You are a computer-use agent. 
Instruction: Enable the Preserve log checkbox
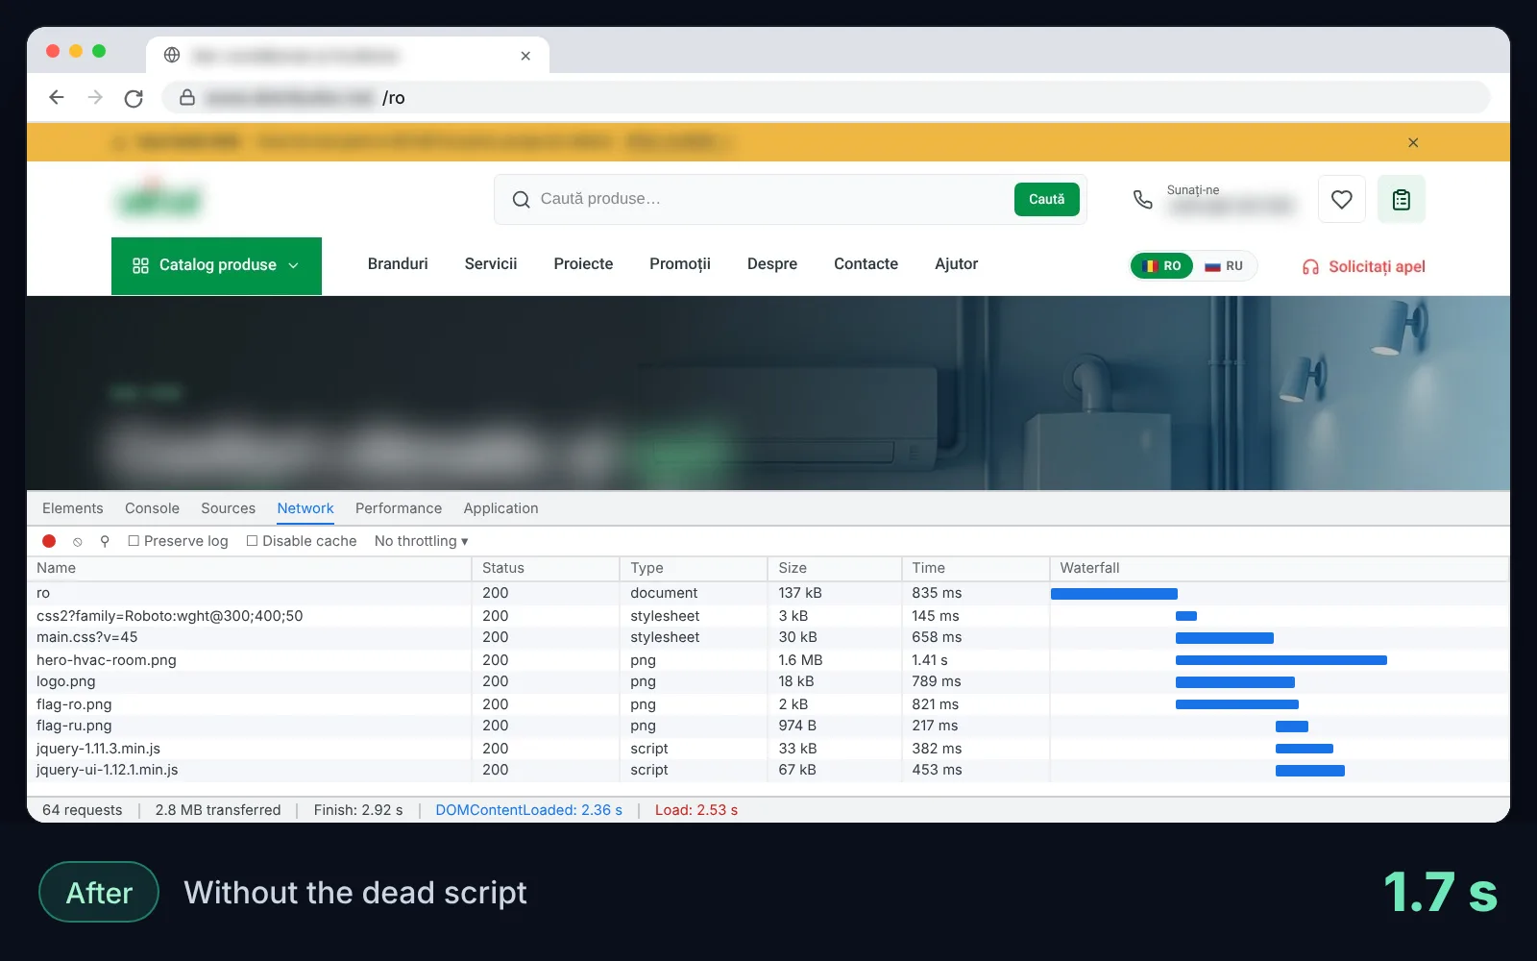(134, 541)
